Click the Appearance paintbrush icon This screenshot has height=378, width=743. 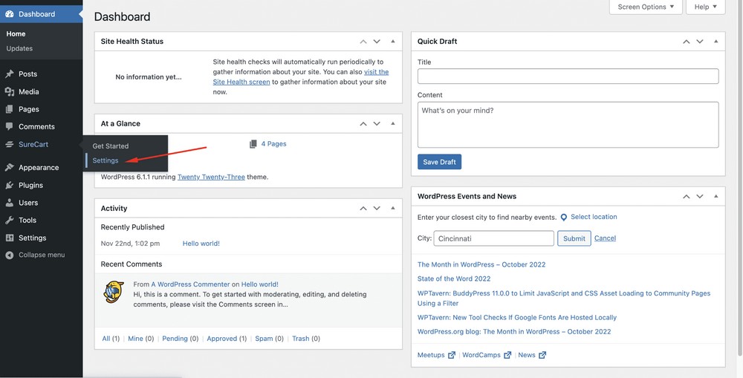pyautogui.click(x=10, y=168)
